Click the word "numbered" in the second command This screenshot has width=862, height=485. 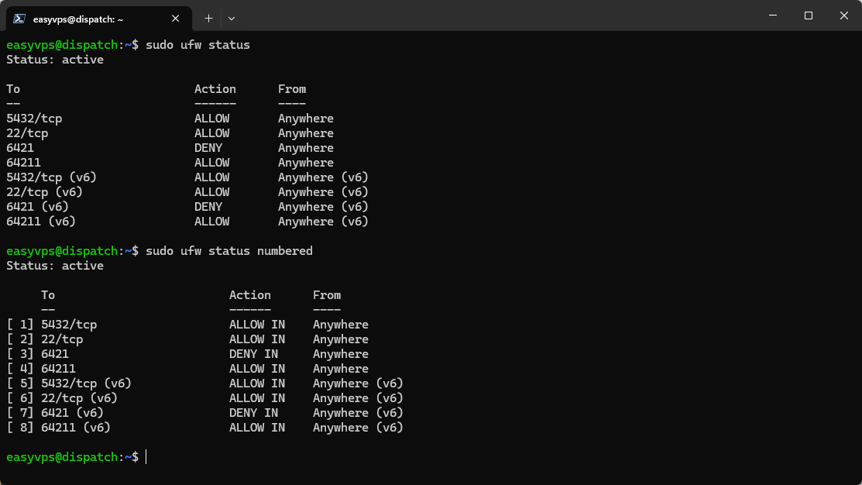(285, 251)
